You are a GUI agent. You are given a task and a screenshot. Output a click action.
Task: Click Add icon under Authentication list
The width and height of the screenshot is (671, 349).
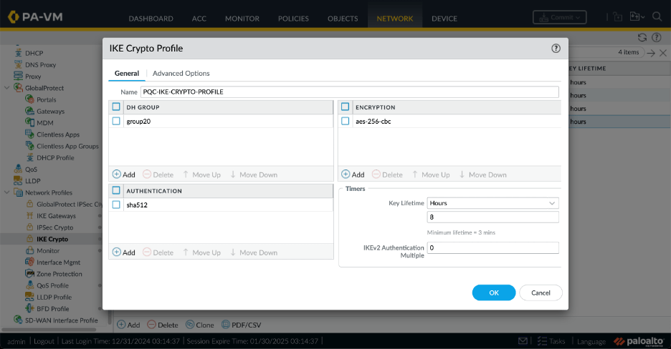tap(117, 252)
